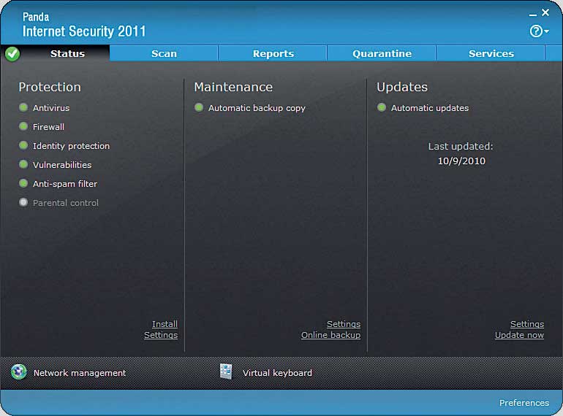
Task: Open the Scan tab
Action: pos(164,54)
